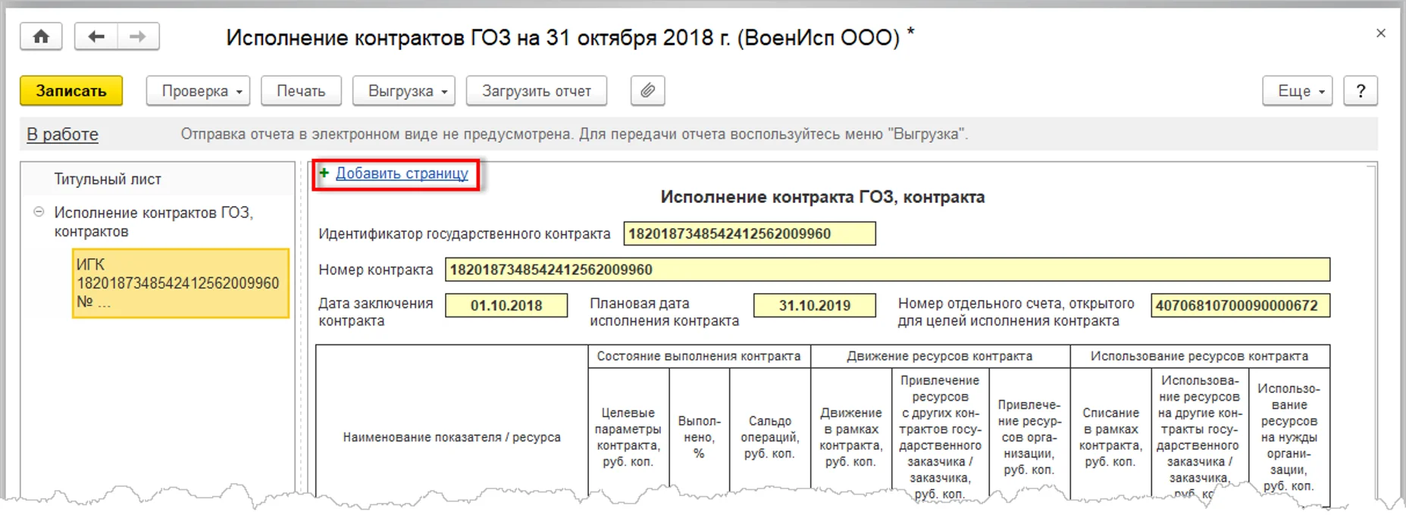The image size is (1406, 518).
Task: Select Титульный лист in the section tree
Action: click(108, 179)
